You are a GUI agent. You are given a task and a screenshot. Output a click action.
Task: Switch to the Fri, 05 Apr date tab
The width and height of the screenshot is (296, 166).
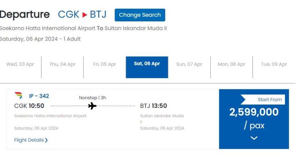[x=104, y=64]
